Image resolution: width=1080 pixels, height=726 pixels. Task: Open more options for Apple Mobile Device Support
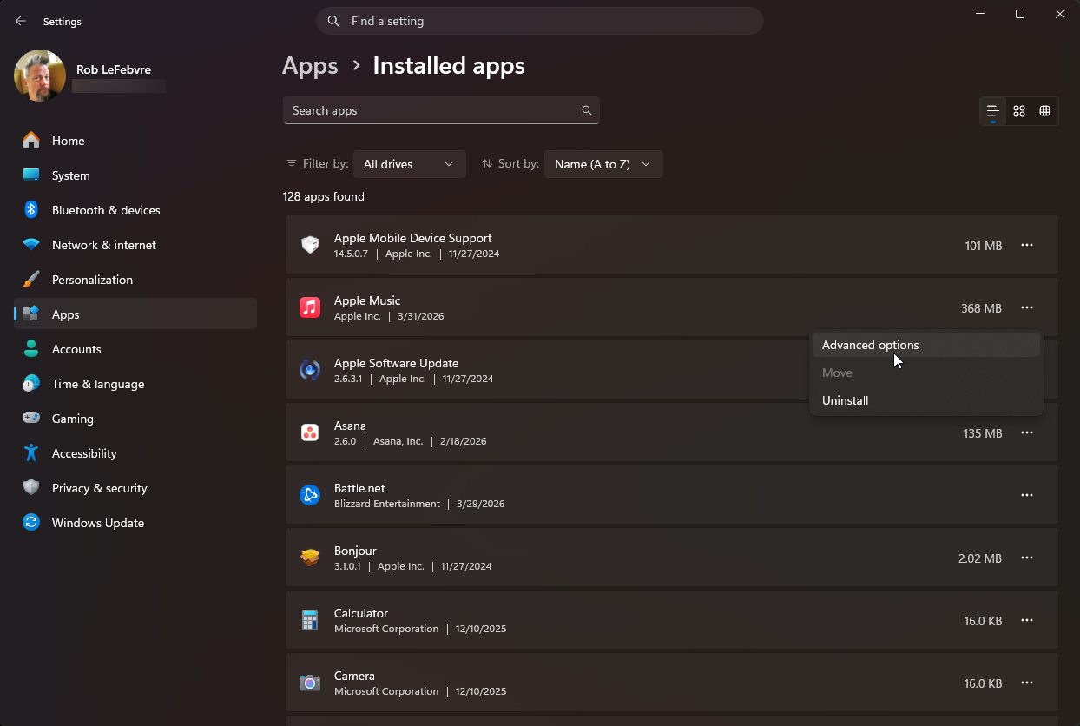pos(1027,246)
